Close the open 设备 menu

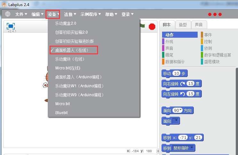pyautogui.click(x=53, y=14)
